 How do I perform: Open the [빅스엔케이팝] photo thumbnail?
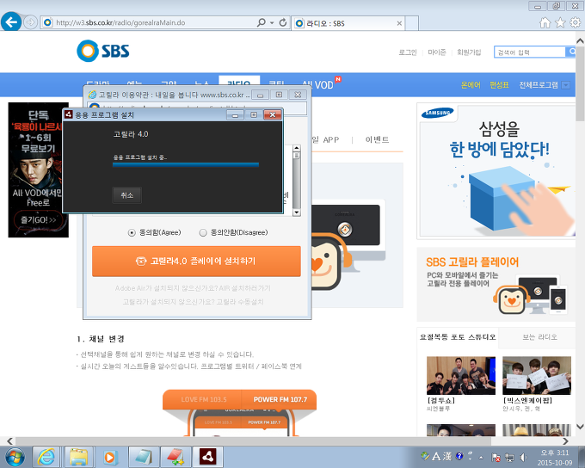click(537, 375)
